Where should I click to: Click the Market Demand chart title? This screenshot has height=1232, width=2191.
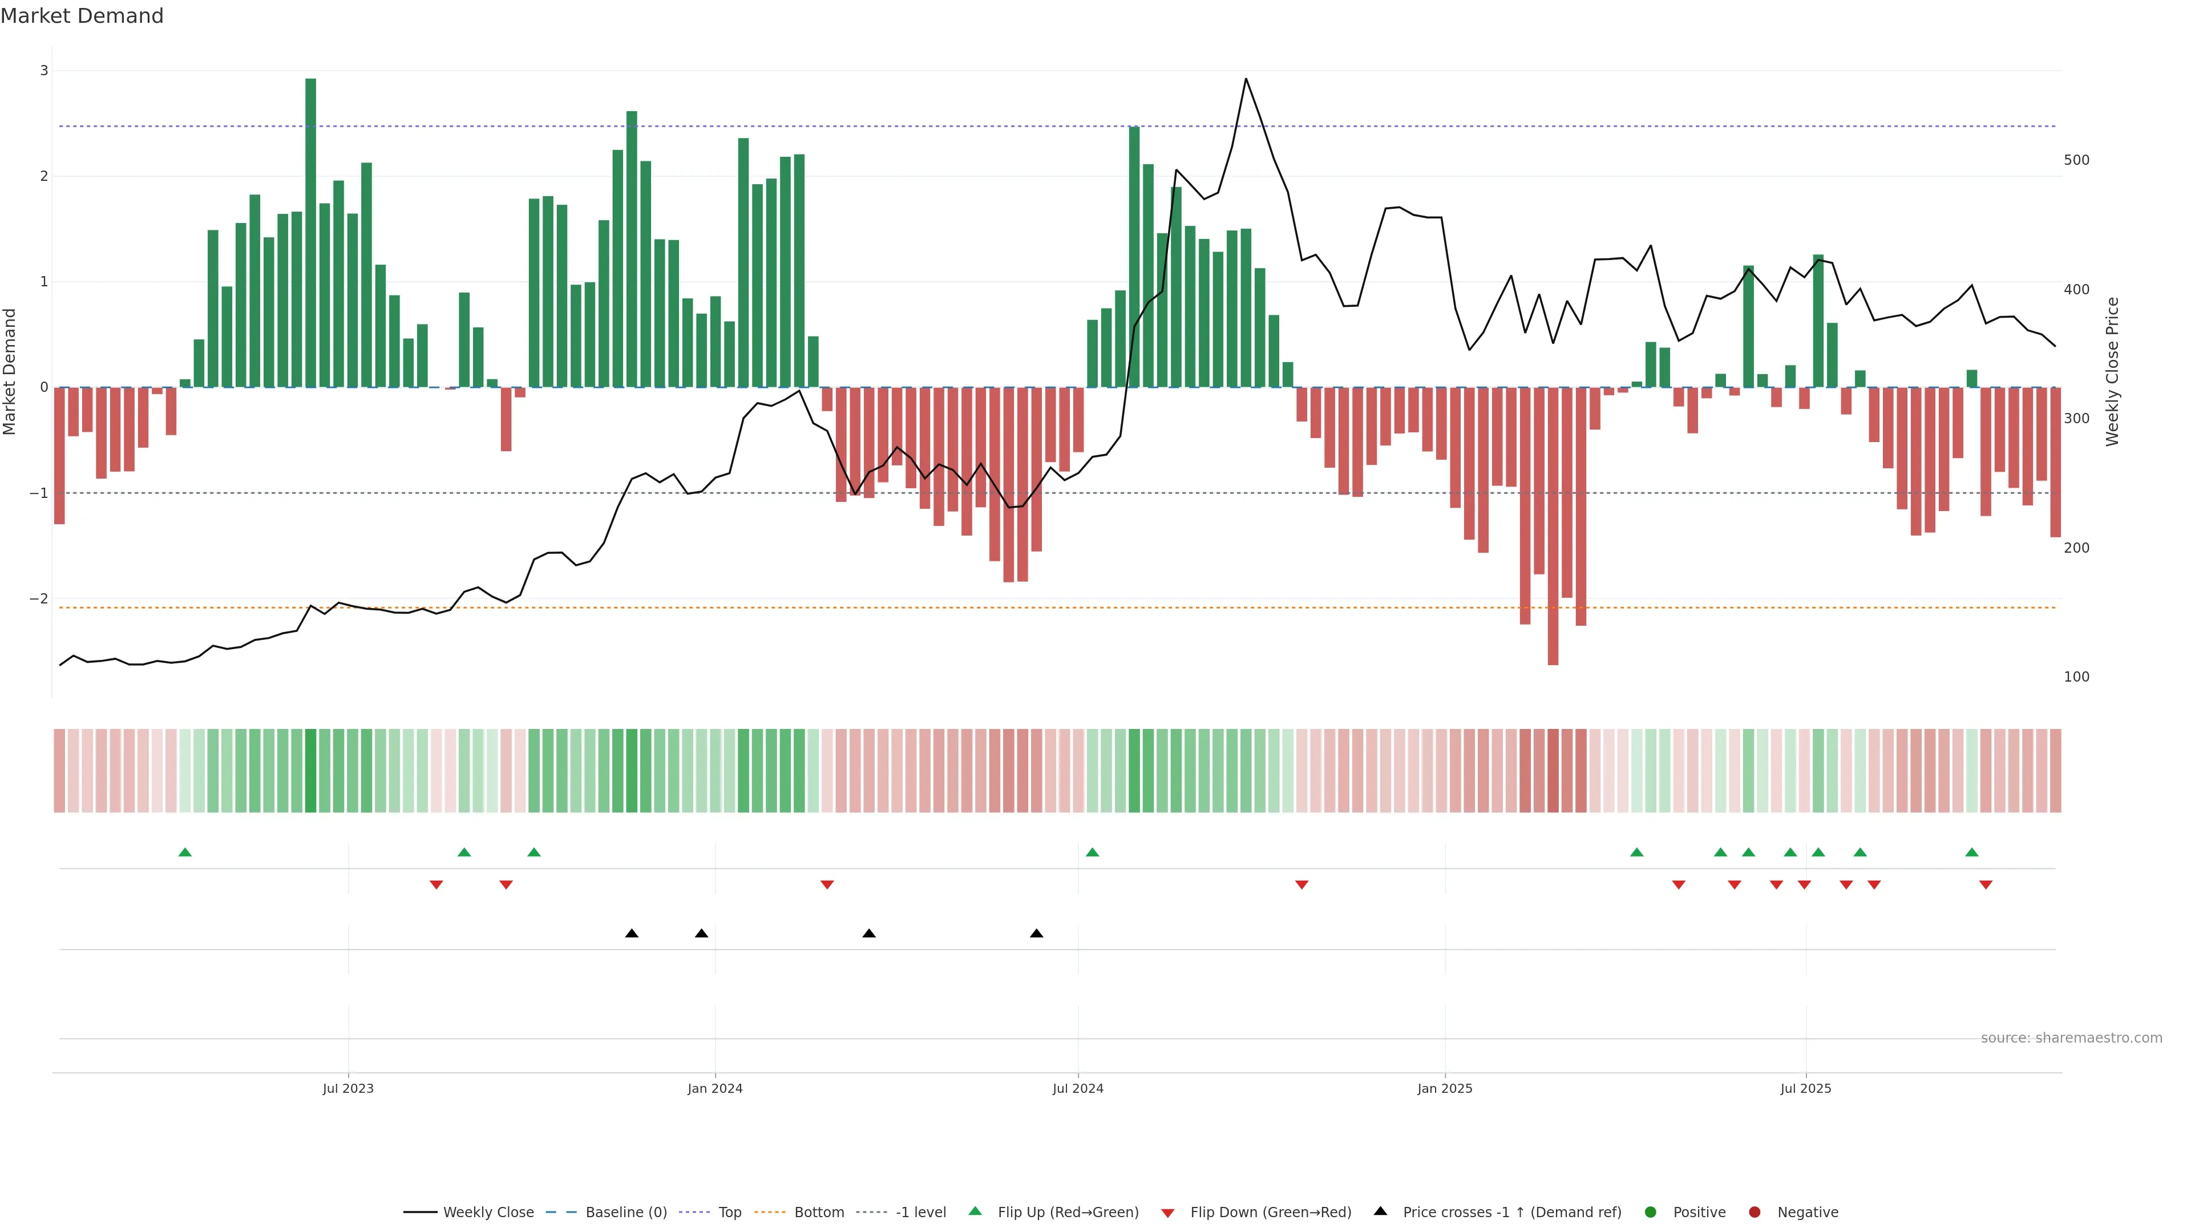click(82, 16)
